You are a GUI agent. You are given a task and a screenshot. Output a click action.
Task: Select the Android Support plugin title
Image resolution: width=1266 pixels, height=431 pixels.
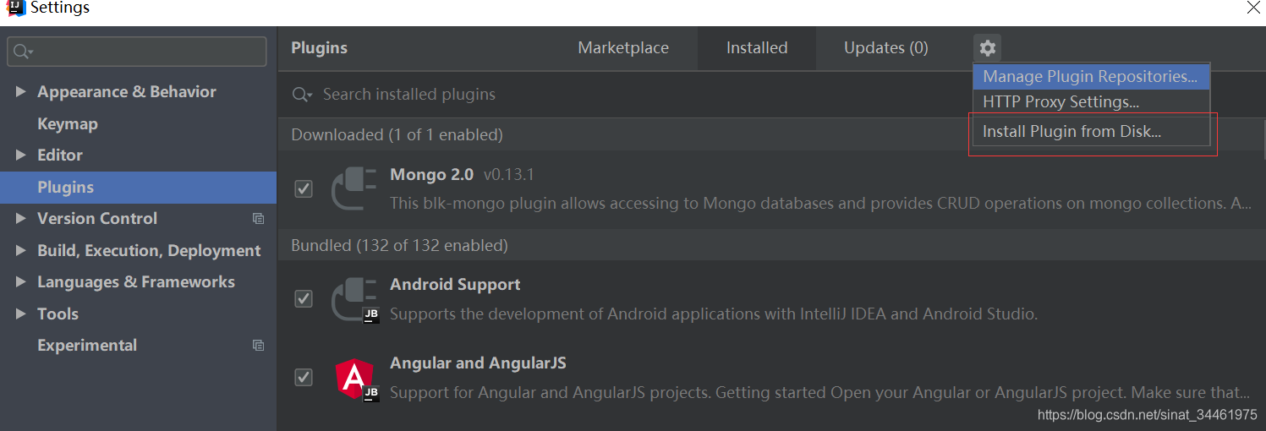[x=455, y=285]
